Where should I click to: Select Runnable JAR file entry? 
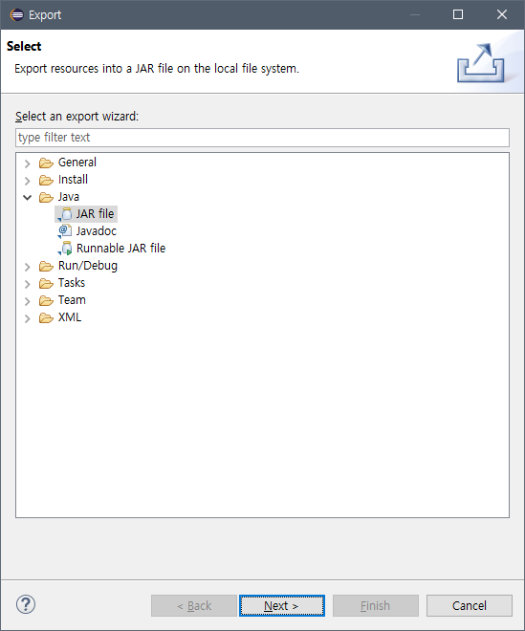pos(120,249)
